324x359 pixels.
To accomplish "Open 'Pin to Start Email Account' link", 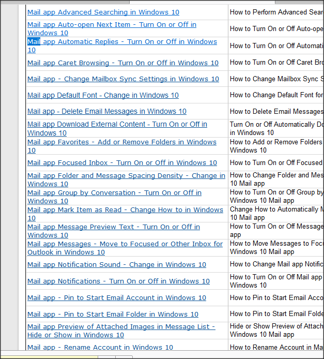I will [x=117, y=297].
